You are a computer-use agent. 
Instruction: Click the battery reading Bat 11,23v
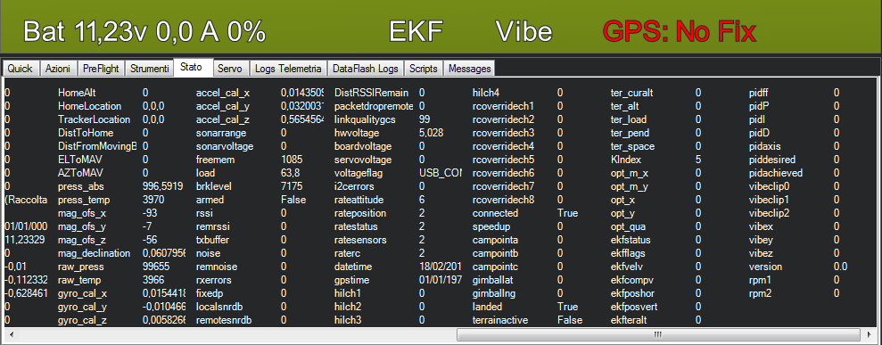[x=87, y=32]
